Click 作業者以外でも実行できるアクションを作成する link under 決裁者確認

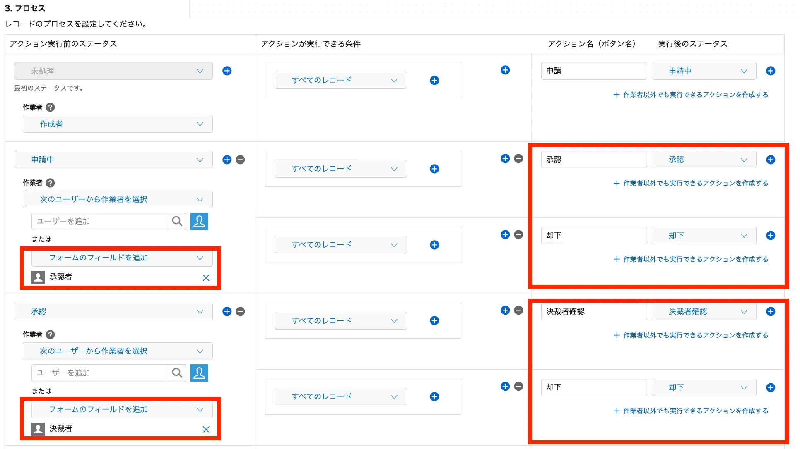(691, 335)
